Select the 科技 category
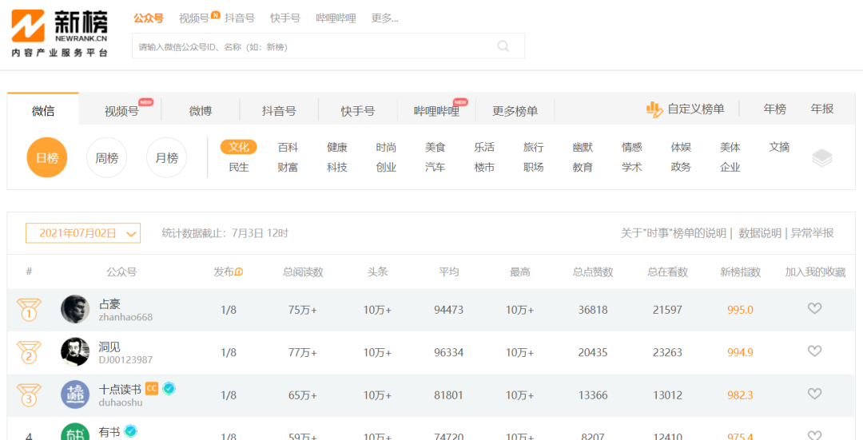863x440 pixels. (x=337, y=167)
